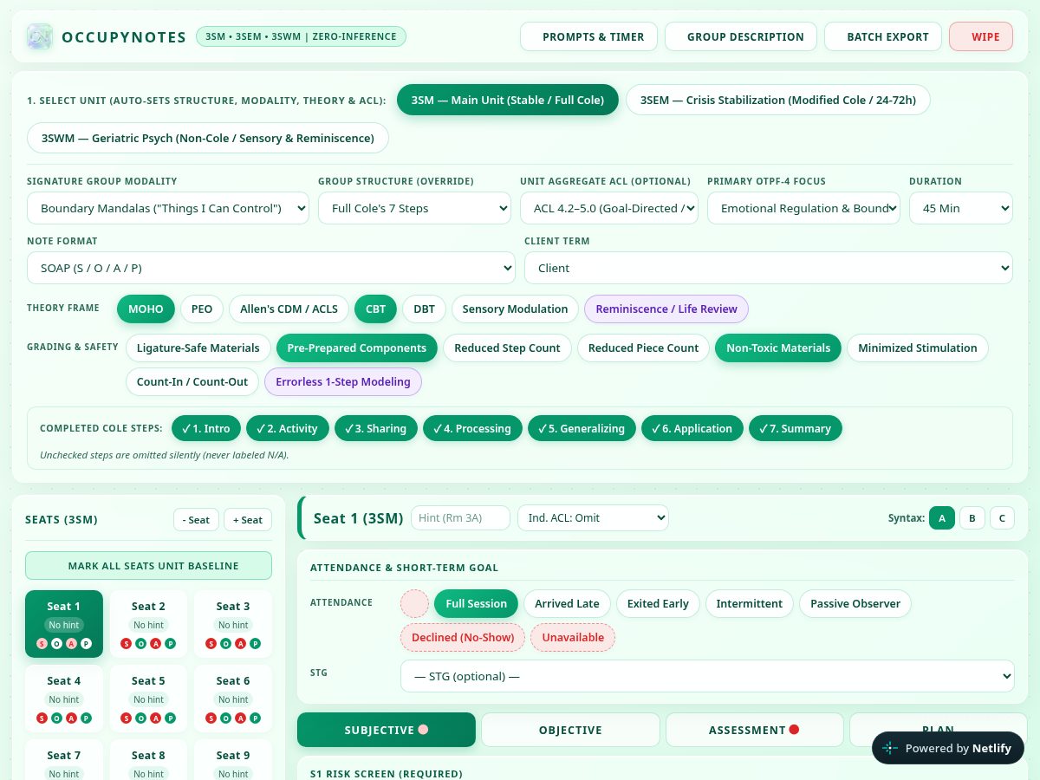The height and width of the screenshot is (780, 1040).
Task: Open the STG optional dropdown
Action: tap(707, 676)
